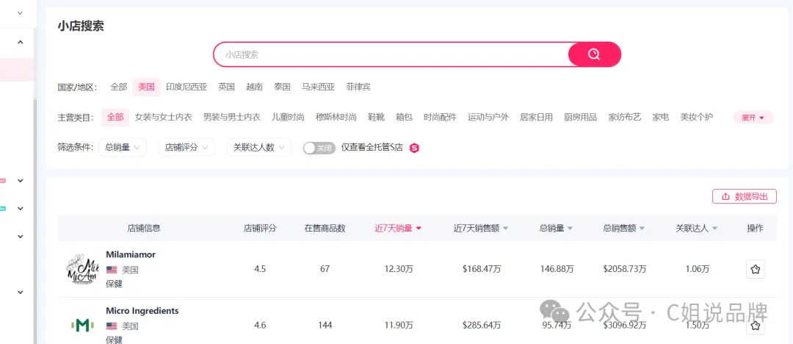Choose 时尚配件 category
Image resolution: width=793 pixels, height=344 pixels.
[440, 118]
